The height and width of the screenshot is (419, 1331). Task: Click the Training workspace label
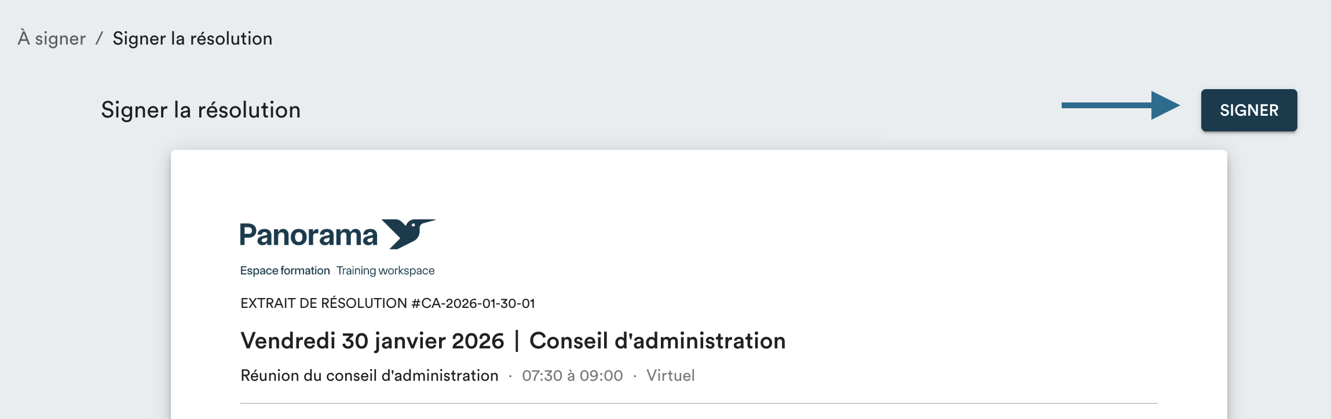[385, 270]
